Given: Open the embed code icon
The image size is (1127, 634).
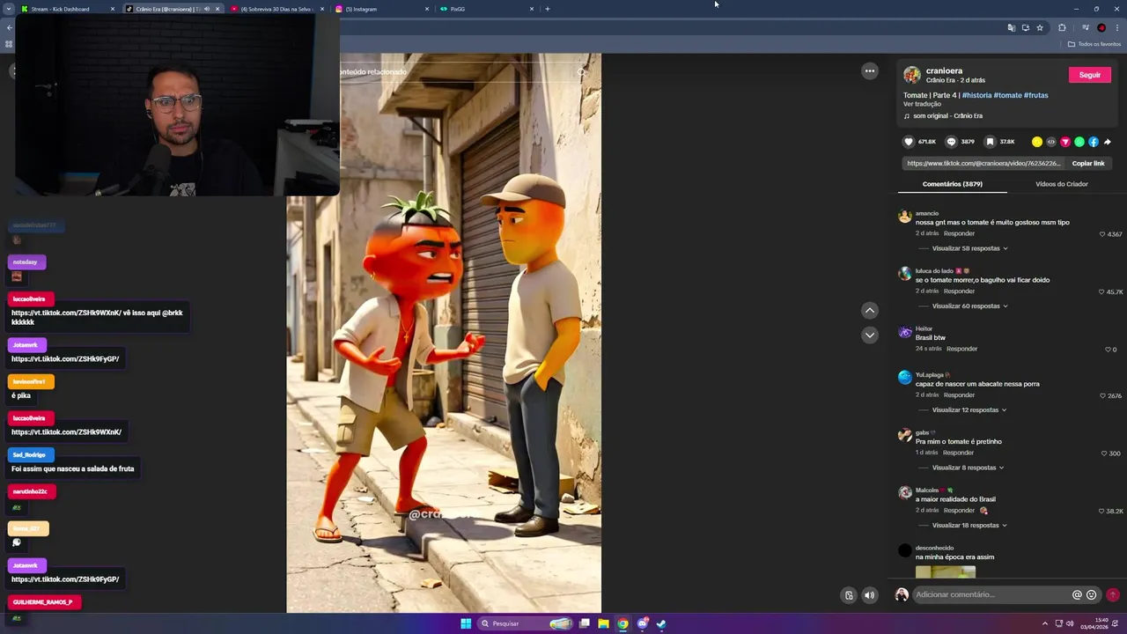Looking at the screenshot, I should coord(1051,142).
